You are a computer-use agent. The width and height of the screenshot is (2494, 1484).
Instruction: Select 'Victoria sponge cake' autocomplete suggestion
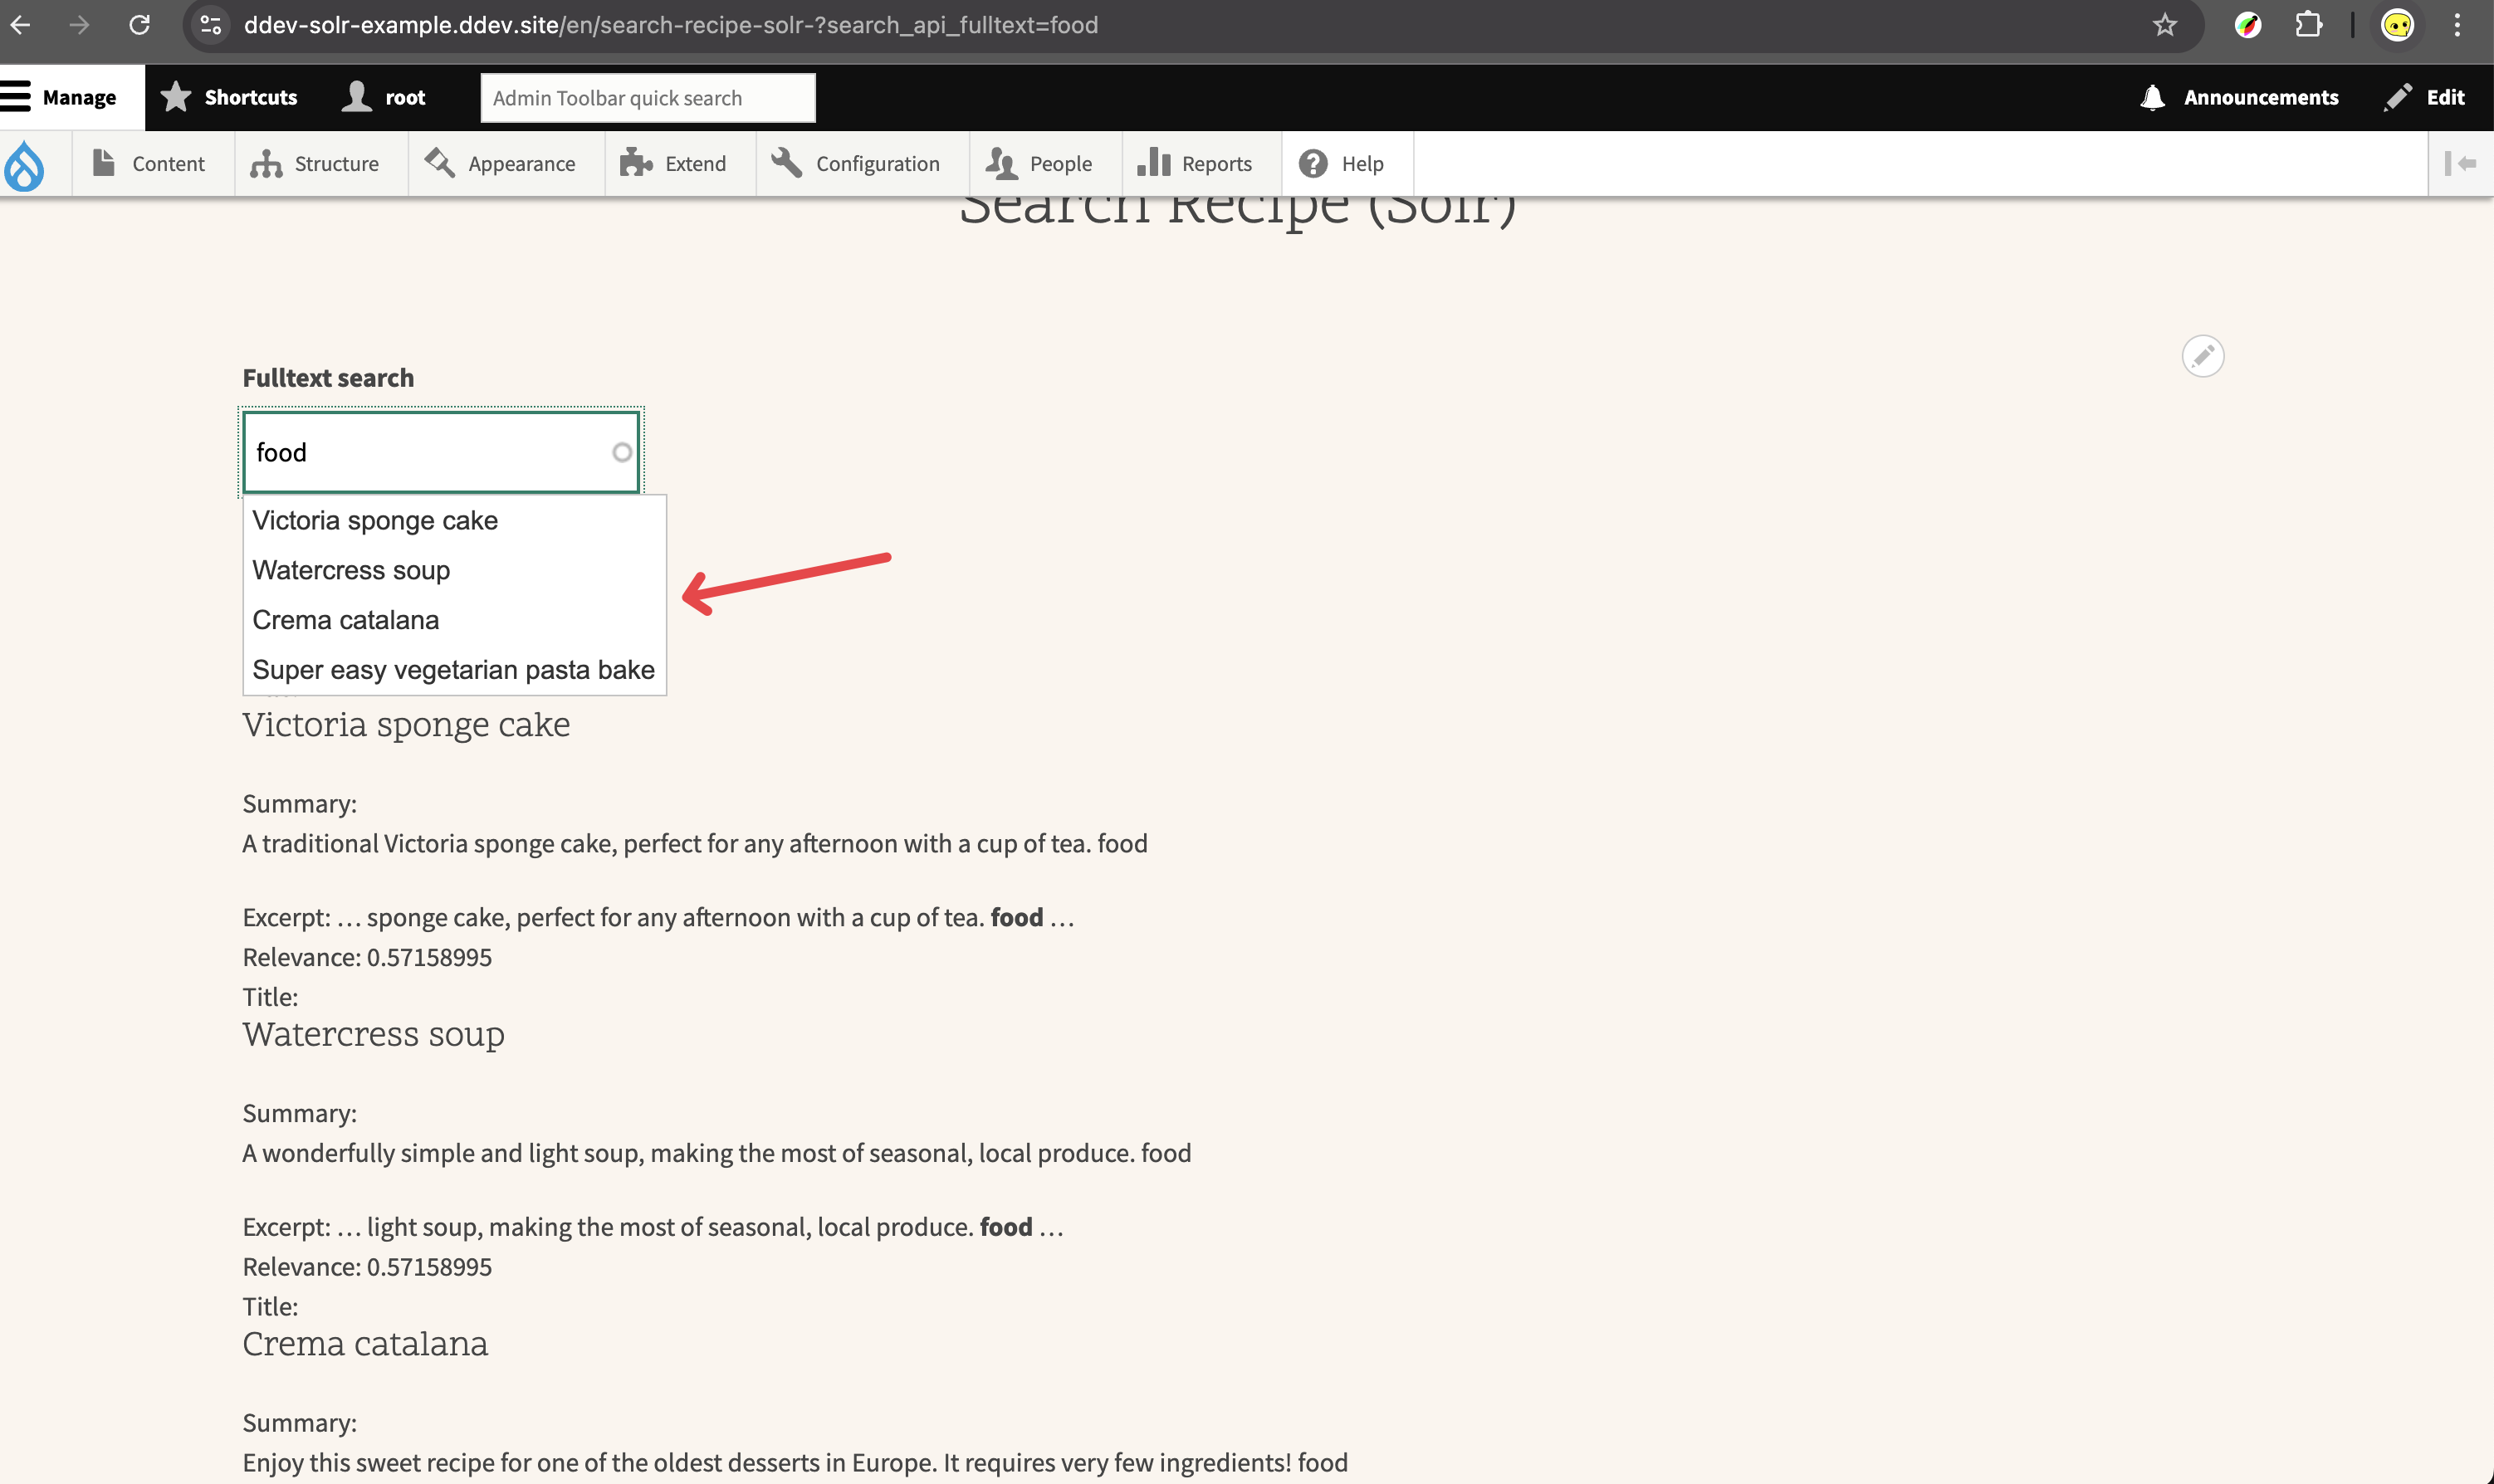[375, 521]
